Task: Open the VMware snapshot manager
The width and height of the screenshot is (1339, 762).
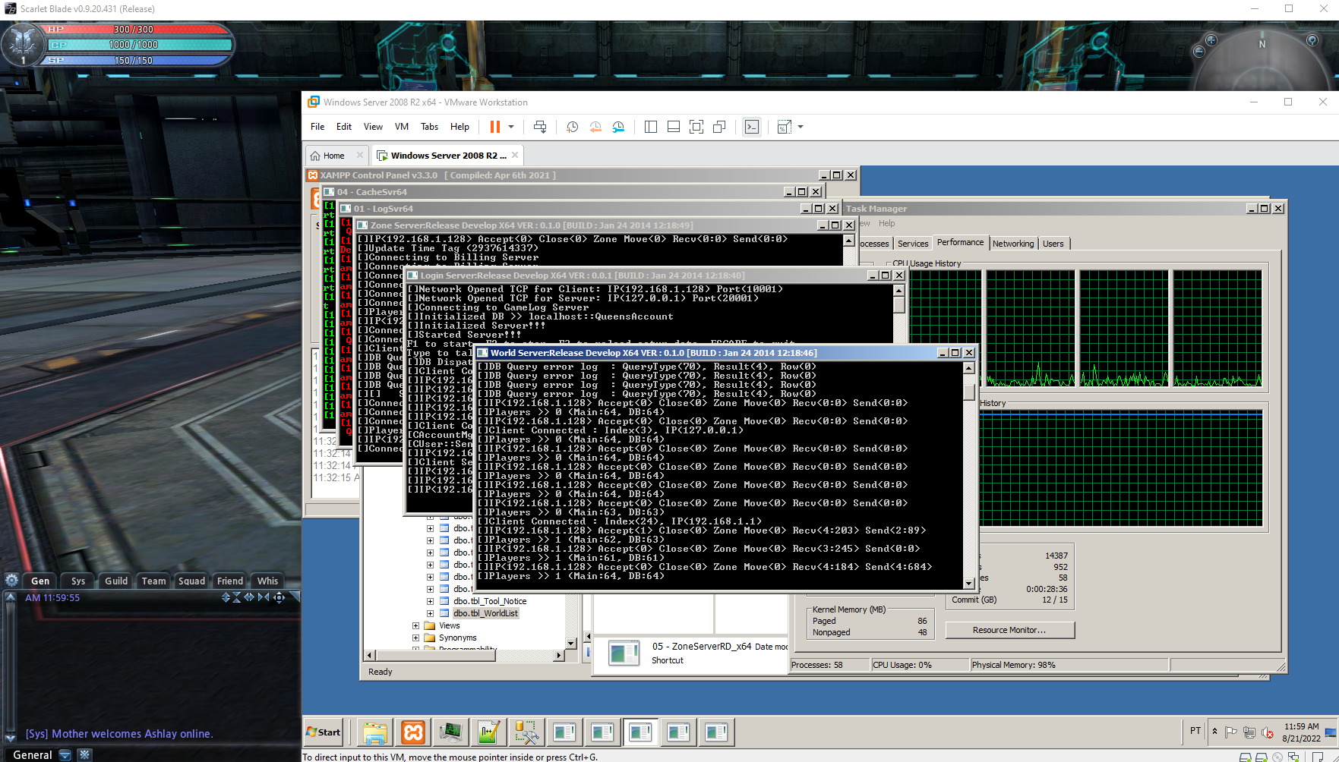Action: coord(618,127)
